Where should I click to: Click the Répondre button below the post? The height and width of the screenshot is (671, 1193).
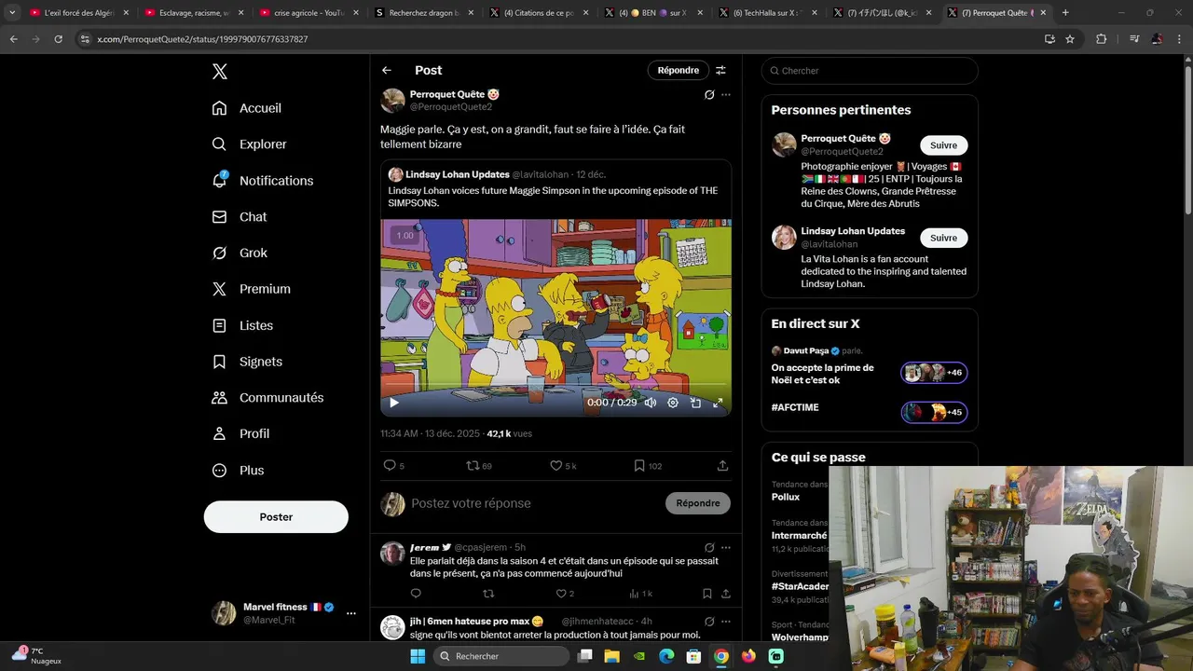(698, 503)
